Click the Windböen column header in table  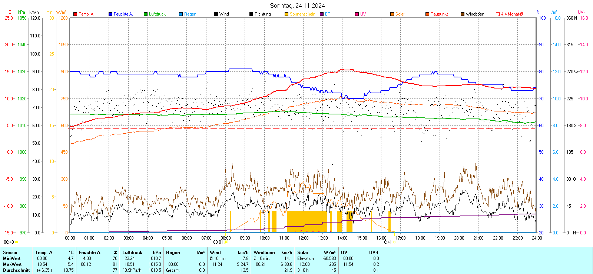(264, 253)
